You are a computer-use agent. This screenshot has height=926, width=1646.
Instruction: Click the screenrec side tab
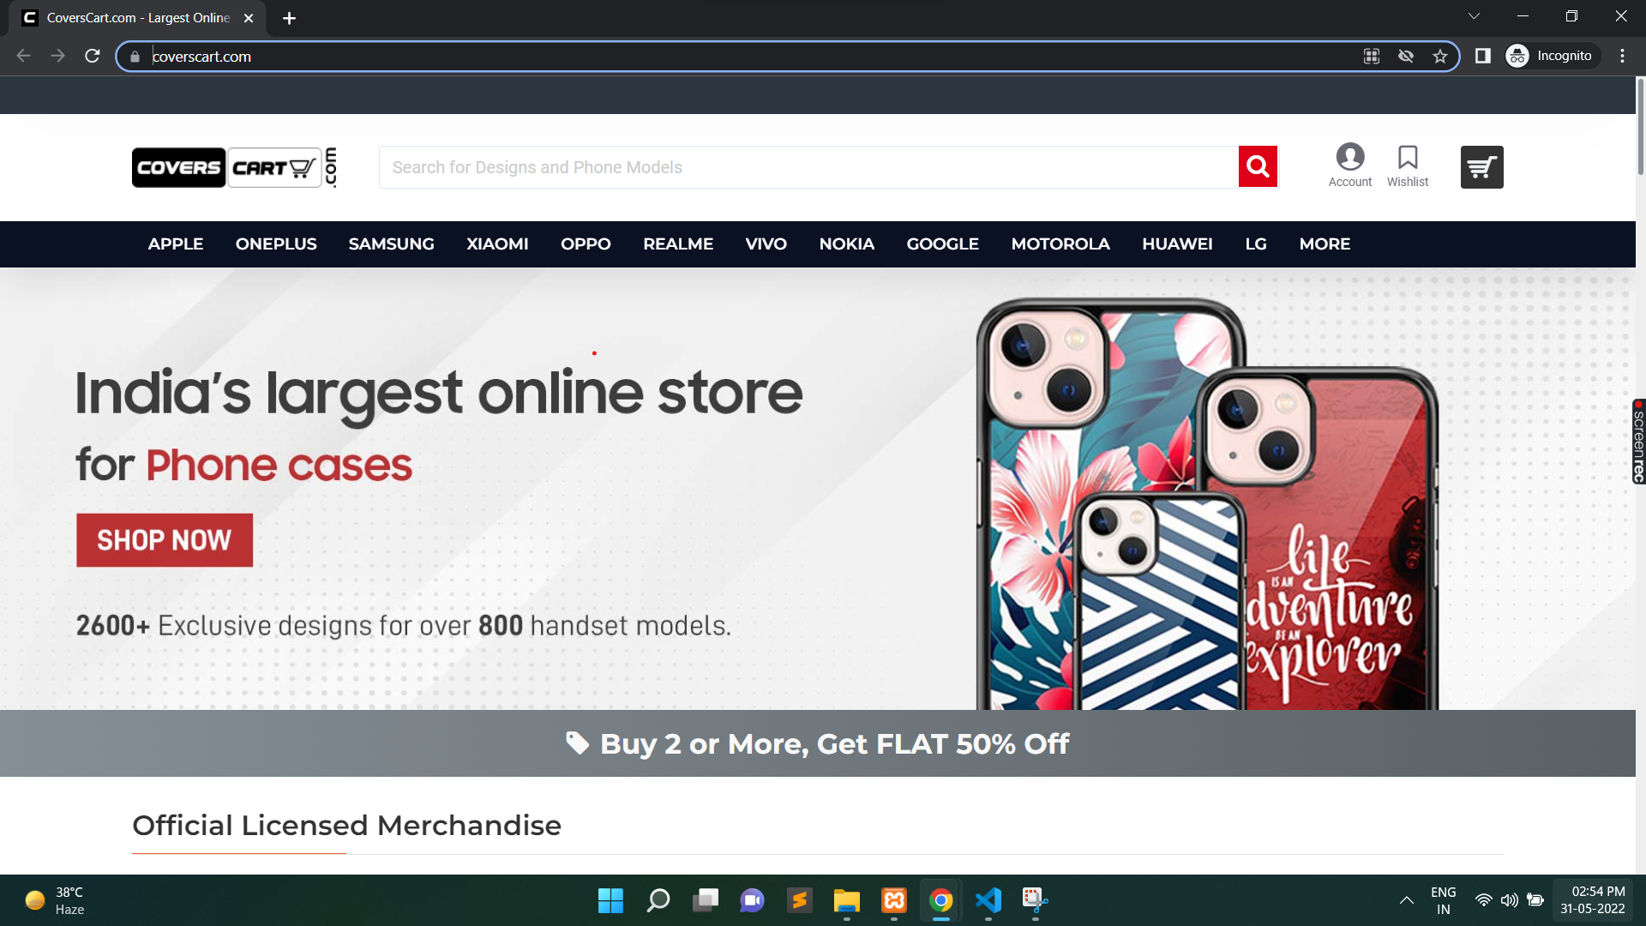tap(1638, 442)
